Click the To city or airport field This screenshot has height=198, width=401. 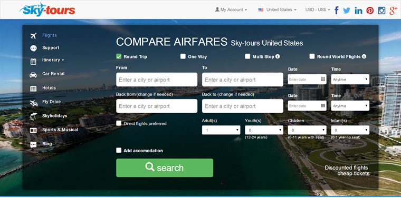tap(242, 80)
